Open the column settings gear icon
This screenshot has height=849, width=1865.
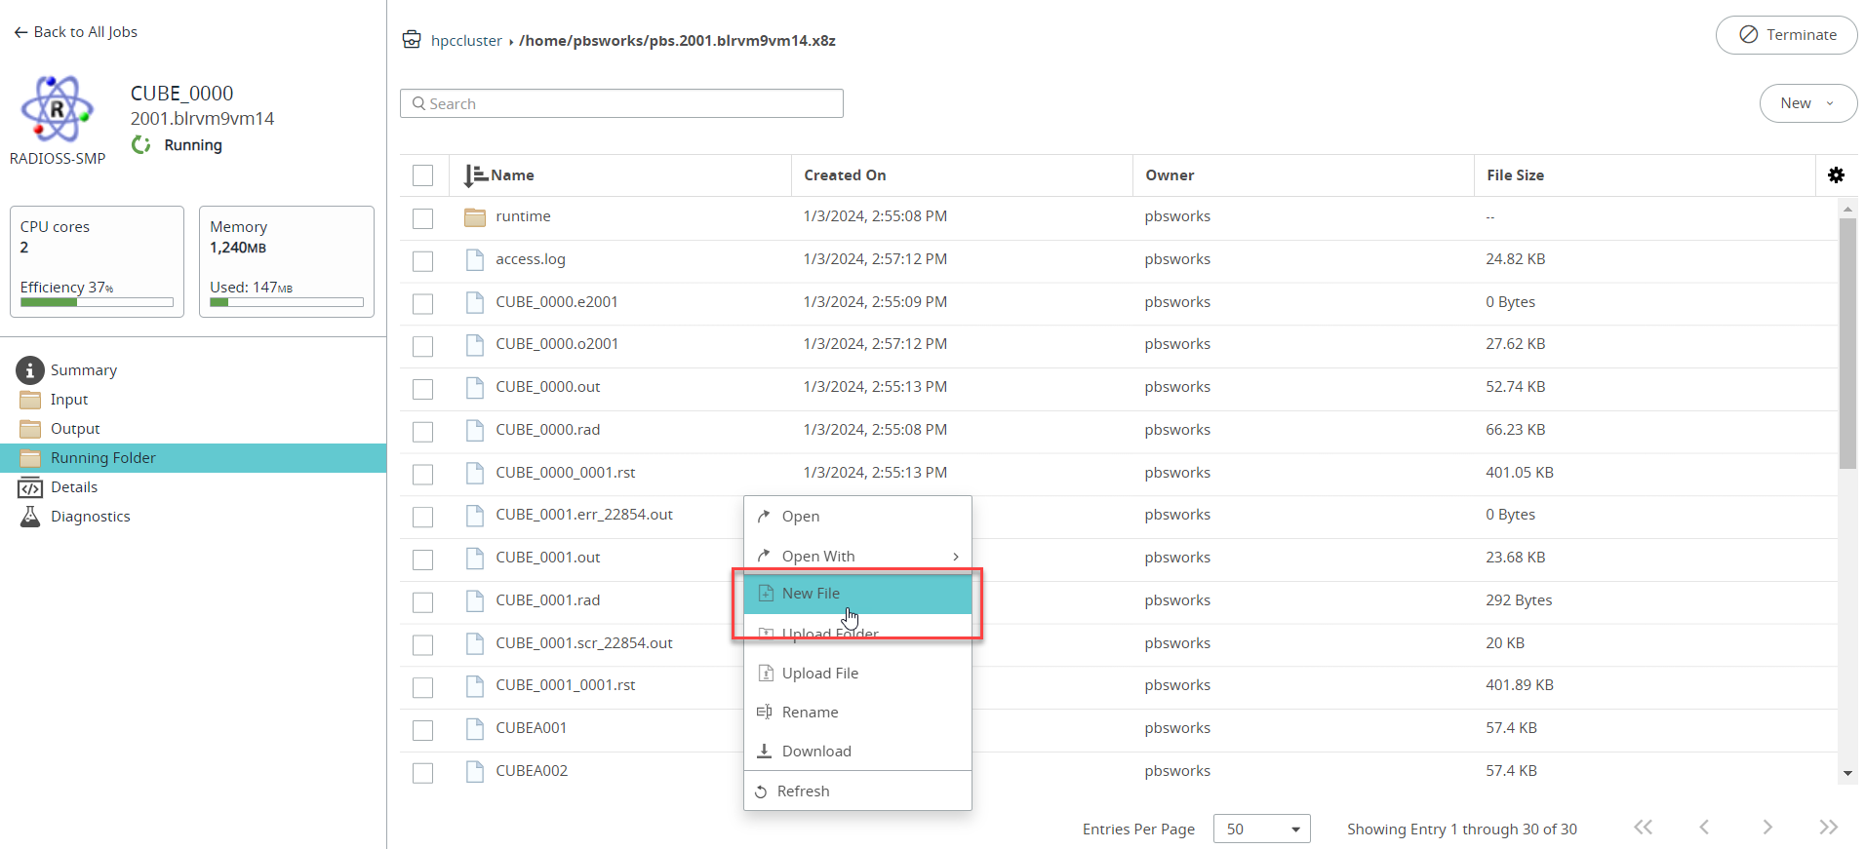click(x=1836, y=175)
